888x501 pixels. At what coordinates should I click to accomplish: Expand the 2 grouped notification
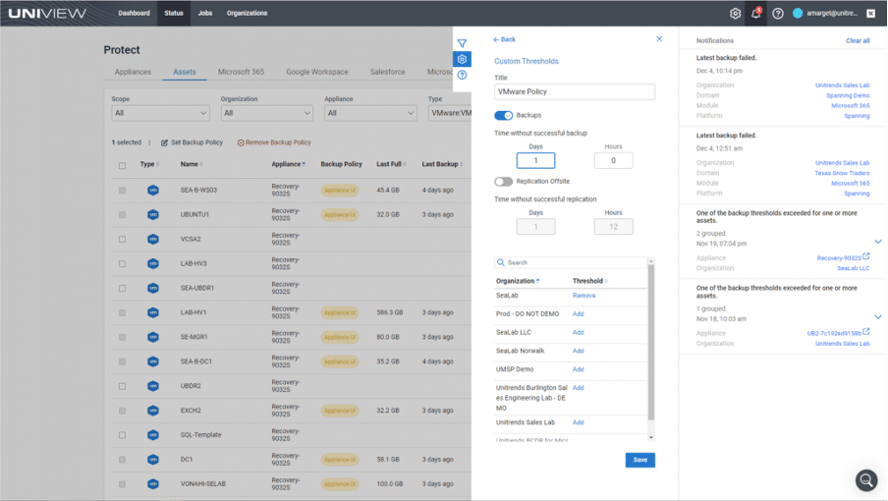878,242
